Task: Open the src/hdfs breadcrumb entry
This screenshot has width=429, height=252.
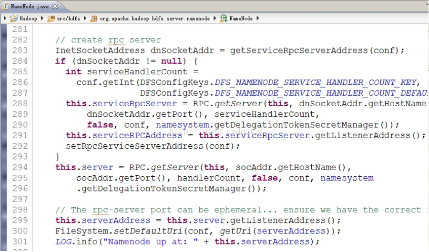Action: [68, 19]
